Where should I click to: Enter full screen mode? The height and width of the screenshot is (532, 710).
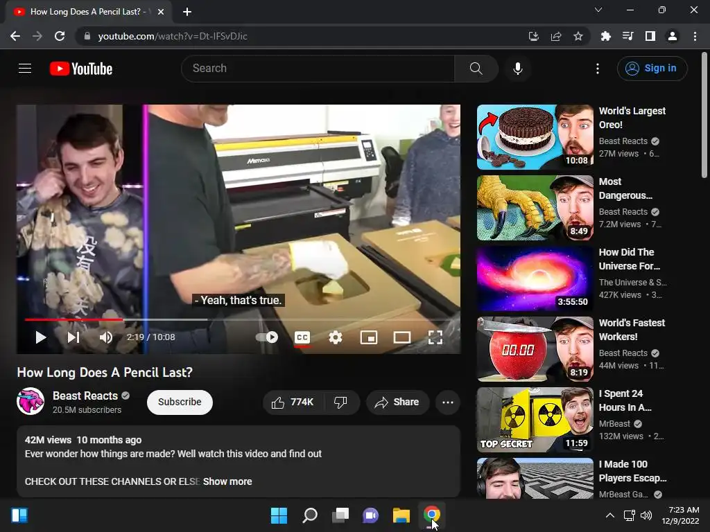pos(435,337)
